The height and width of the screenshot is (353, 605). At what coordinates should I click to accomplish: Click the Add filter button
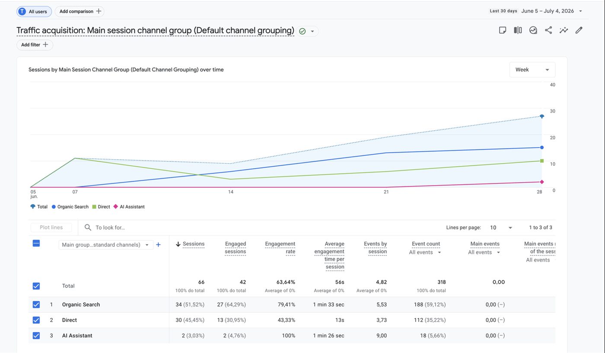coord(35,45)
